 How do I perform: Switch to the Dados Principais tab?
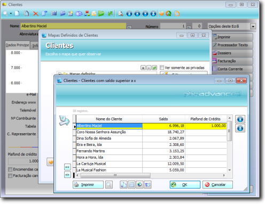pos(17,45)
